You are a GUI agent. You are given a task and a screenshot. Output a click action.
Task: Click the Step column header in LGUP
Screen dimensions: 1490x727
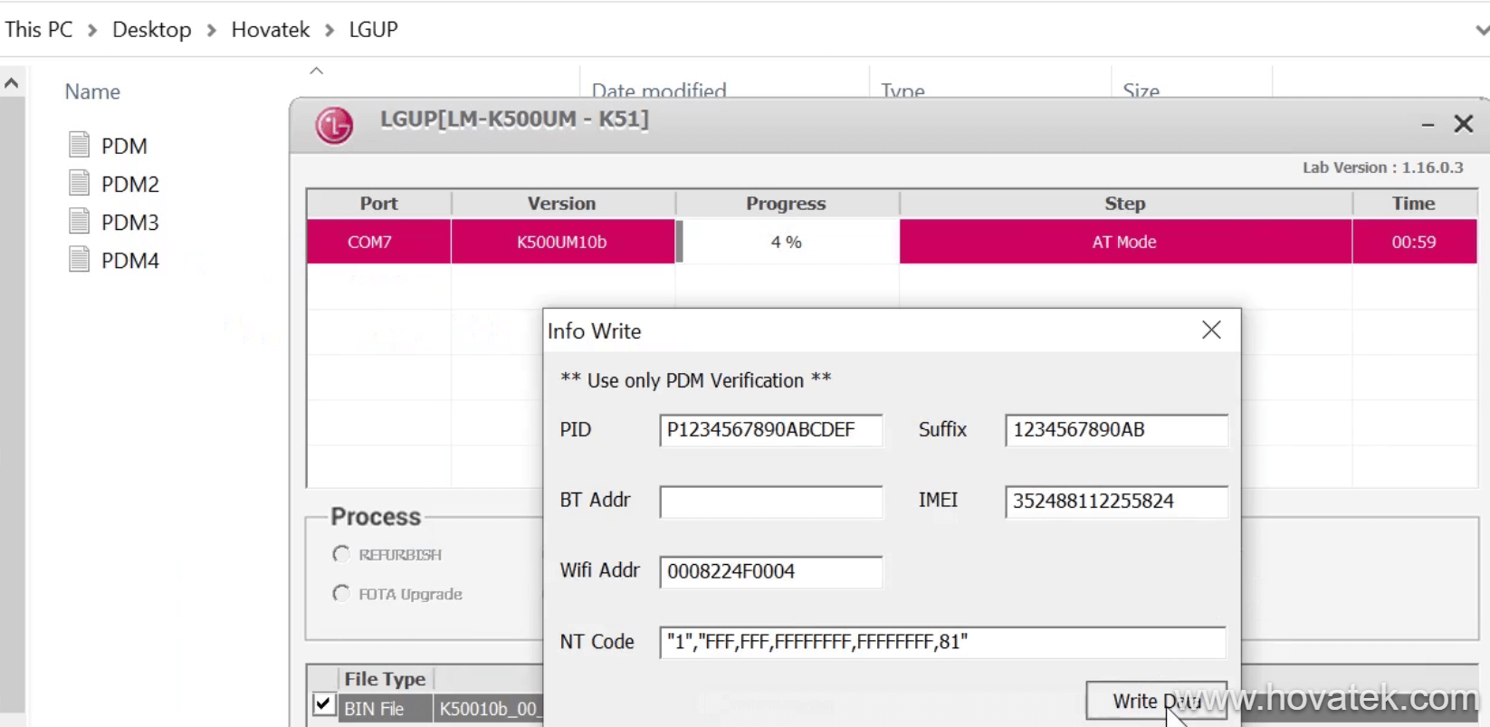(1125, 204)
